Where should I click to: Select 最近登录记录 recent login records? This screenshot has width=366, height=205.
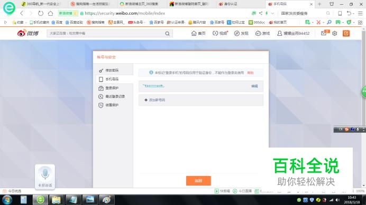coord(112,96)
